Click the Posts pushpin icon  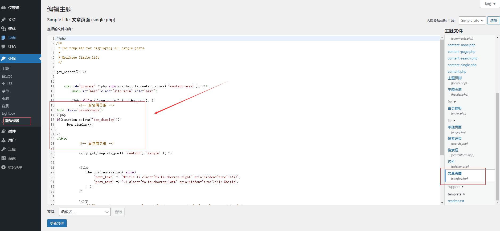[x=3, y=20]
